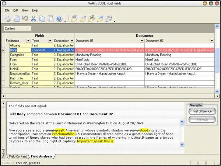This screenshot has height=166, width=221.
Task: Click Document 01 'CN=Robert Ibsen Voith' cell
Action: coord(109,64)
